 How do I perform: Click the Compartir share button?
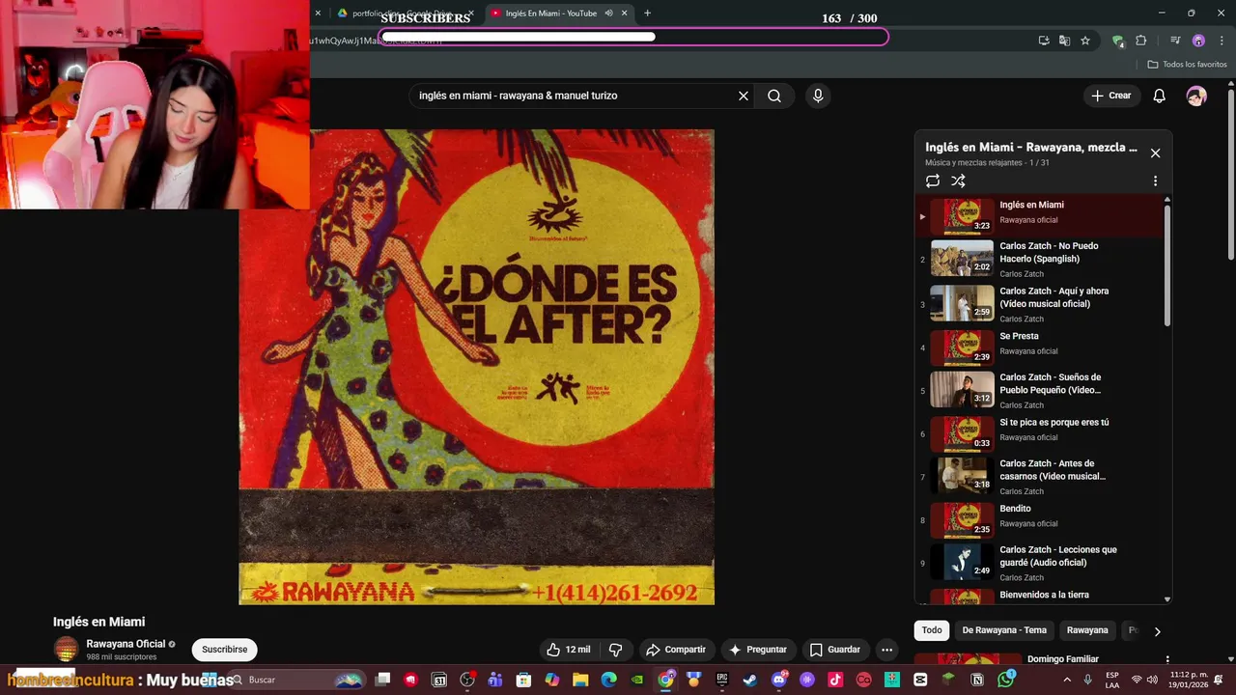(676, 650)
